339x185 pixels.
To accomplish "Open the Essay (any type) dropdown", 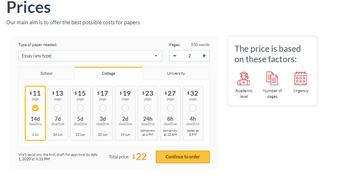I will [x=91, y=56].
